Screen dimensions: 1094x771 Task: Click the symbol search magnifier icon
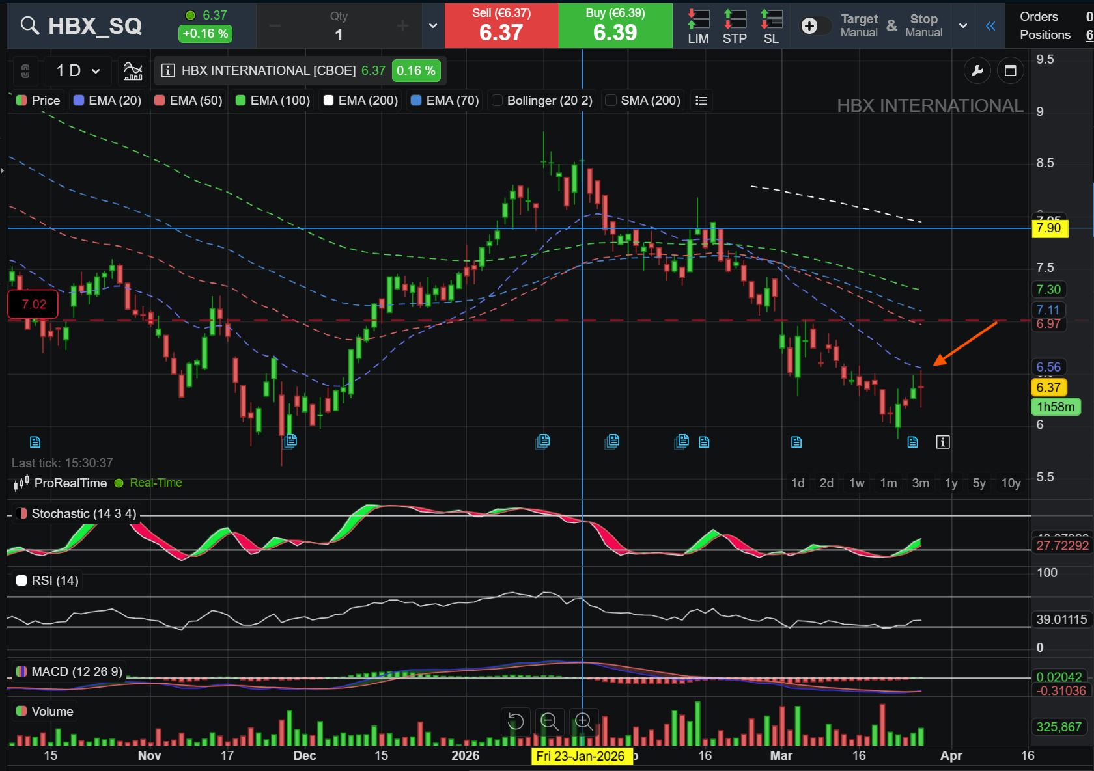[29, 25]
